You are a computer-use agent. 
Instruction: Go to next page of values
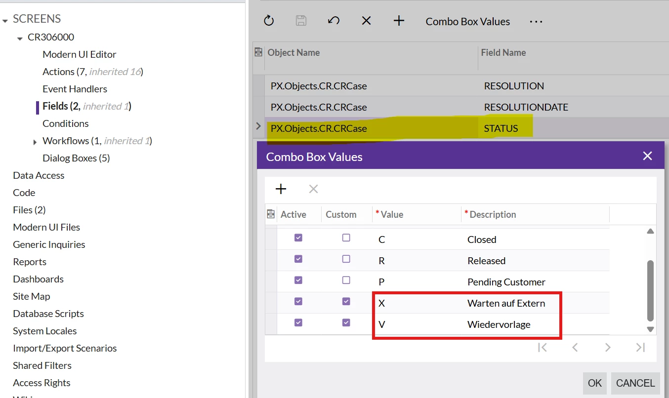(x=608, y=348)
